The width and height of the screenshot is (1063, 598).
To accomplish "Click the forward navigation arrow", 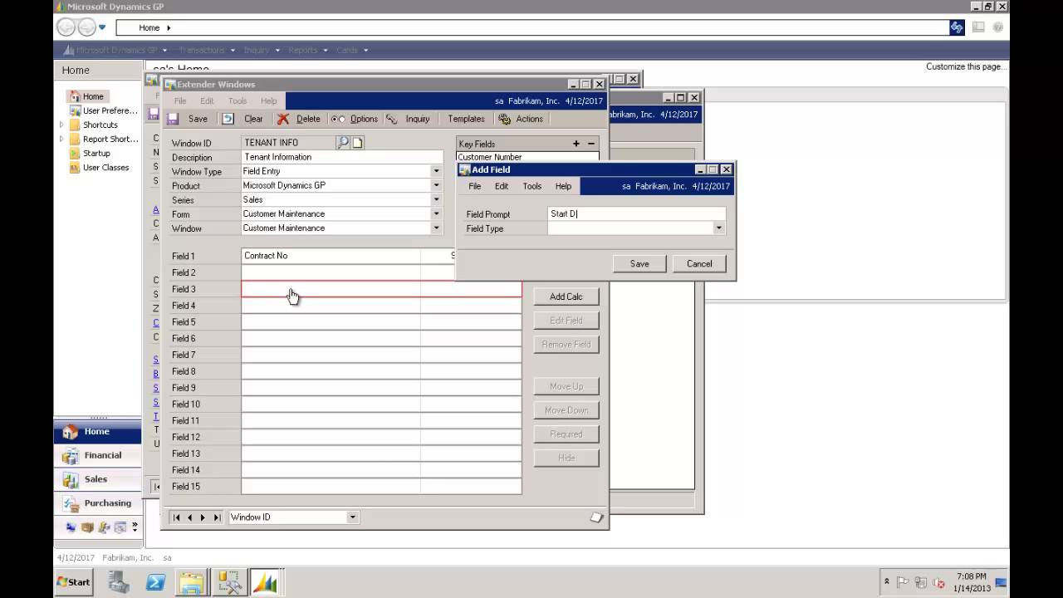I will pyautogui.click(x=86, y=27).
